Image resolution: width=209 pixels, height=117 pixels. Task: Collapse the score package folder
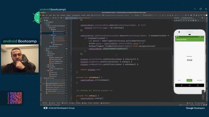coord(50,35)
